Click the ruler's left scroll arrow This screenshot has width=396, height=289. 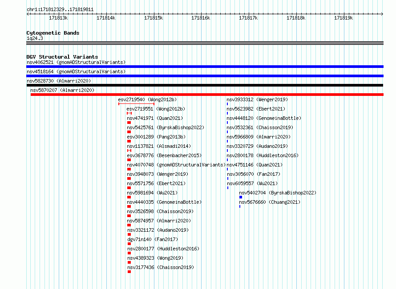tap(28, 14)
